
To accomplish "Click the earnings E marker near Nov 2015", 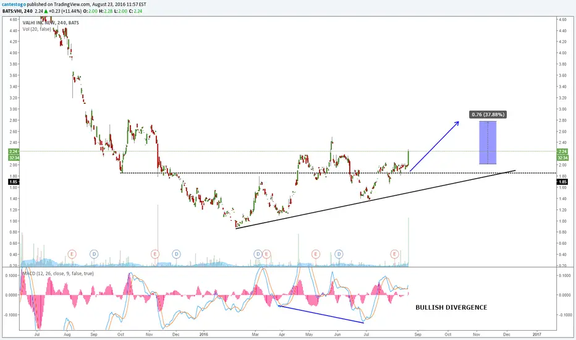I will click(155, 254).
